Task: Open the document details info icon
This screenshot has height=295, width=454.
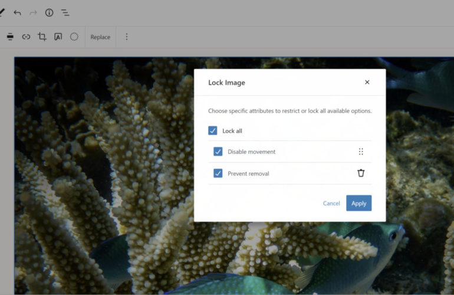Action: [49, 12]
